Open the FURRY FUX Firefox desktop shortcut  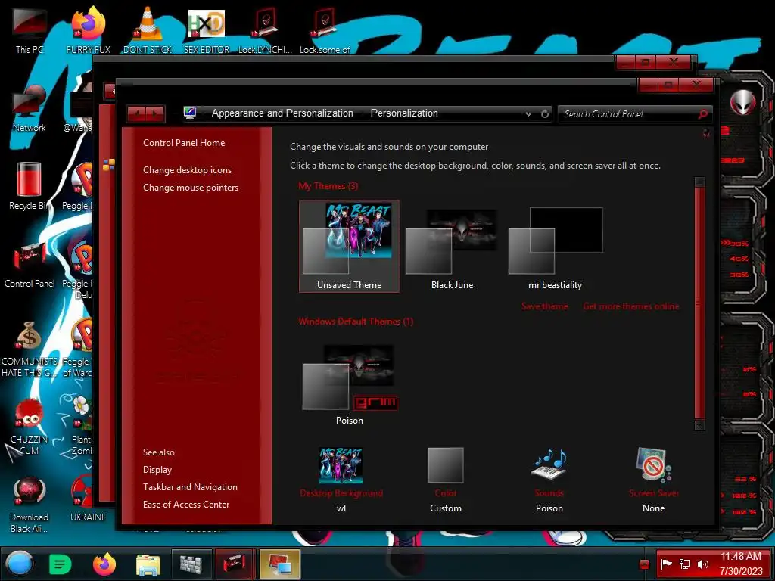[x=88, y=30]
